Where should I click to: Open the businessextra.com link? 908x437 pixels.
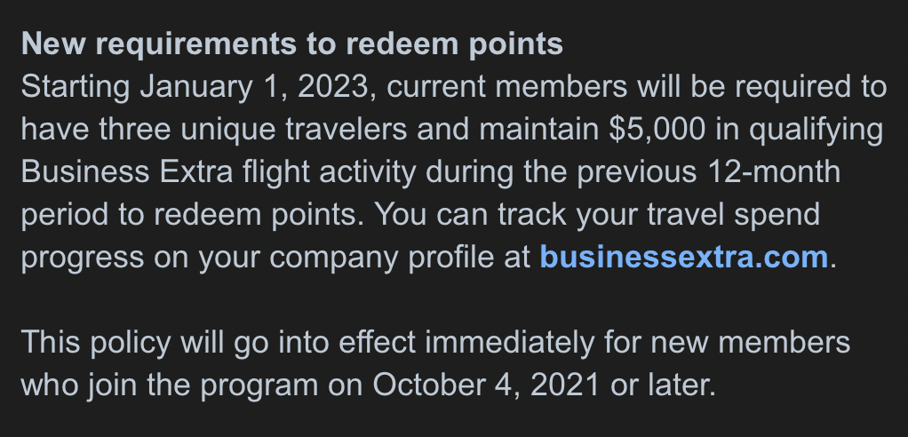[684, 257]
